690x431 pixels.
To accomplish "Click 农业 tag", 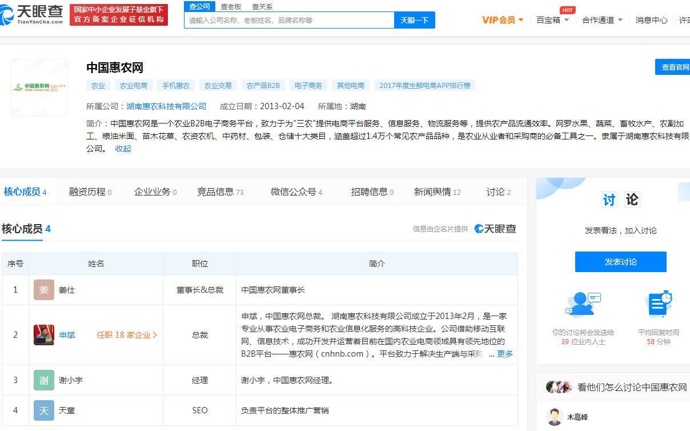I will tap(98, 86).
